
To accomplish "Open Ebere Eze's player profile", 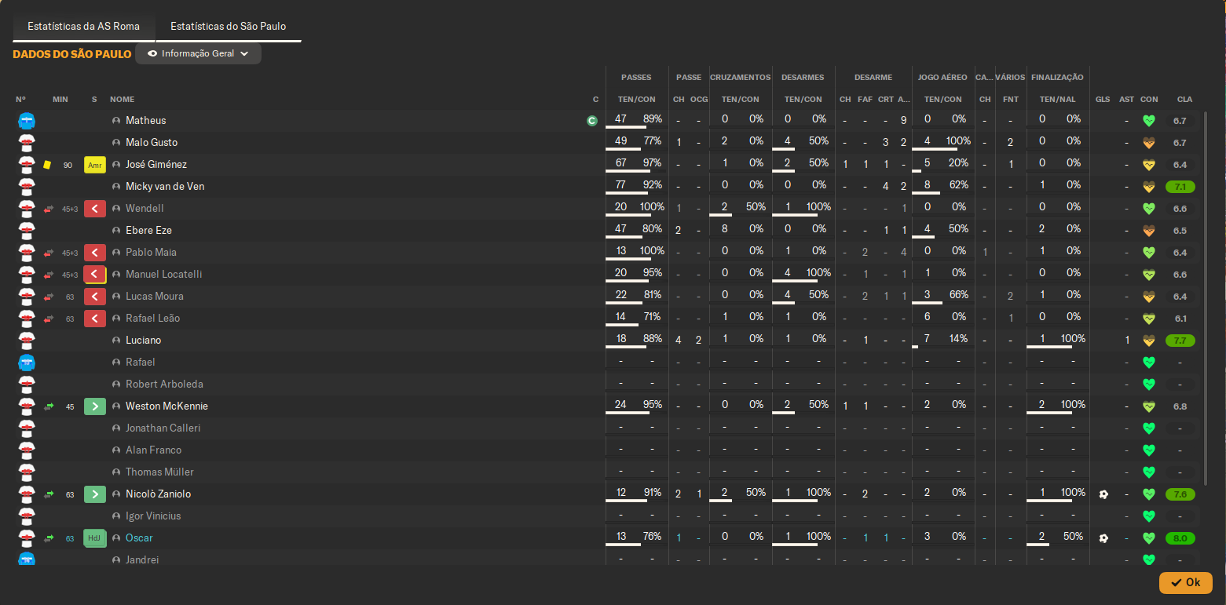I will (148, 231).
